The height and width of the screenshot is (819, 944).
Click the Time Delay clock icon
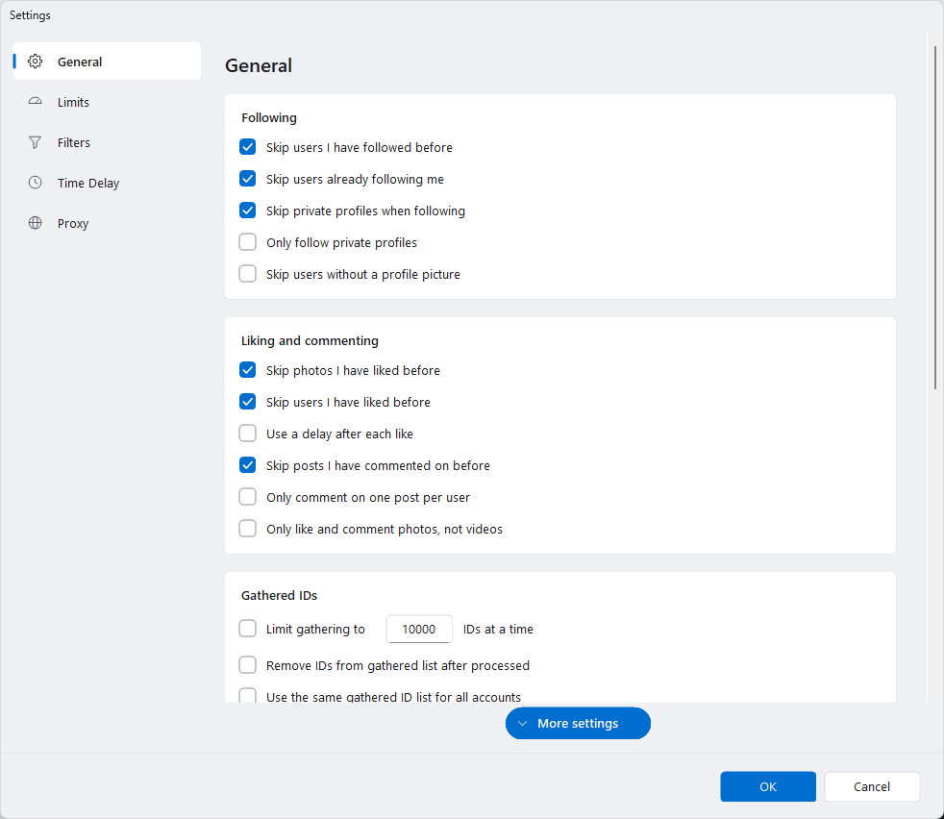click(x=35, y=183)
